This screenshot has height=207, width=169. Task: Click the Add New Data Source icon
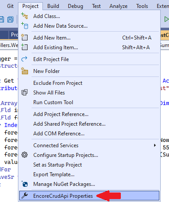click(25, 25)
